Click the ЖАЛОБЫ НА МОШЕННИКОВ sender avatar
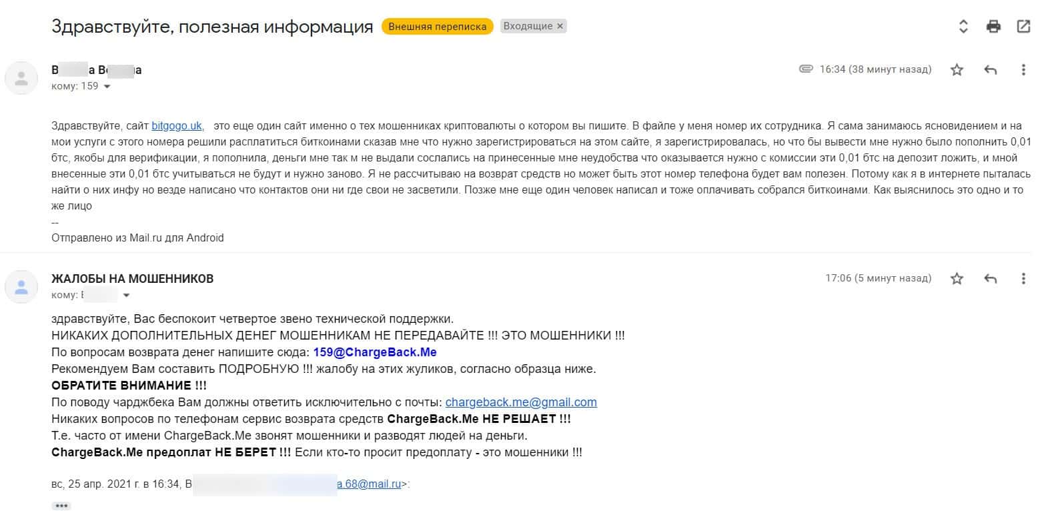Viewport: 1044px width, 511px height. [x=21, y=287]
